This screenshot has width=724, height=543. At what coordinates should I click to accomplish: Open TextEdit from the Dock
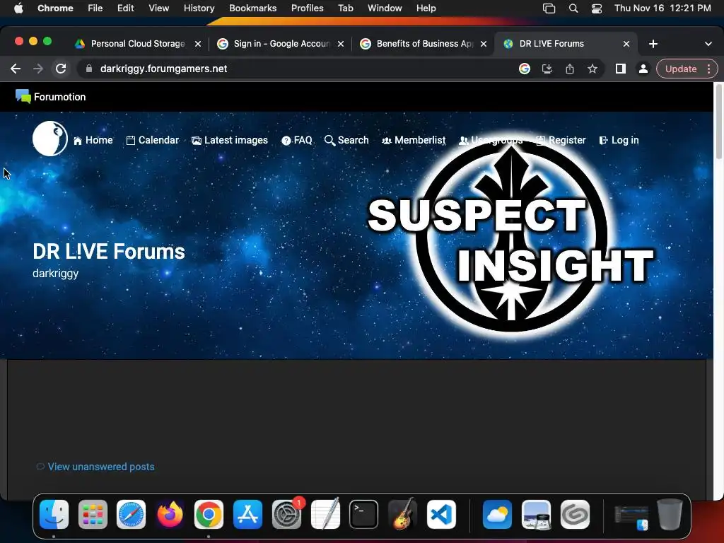tap(325, 515)
